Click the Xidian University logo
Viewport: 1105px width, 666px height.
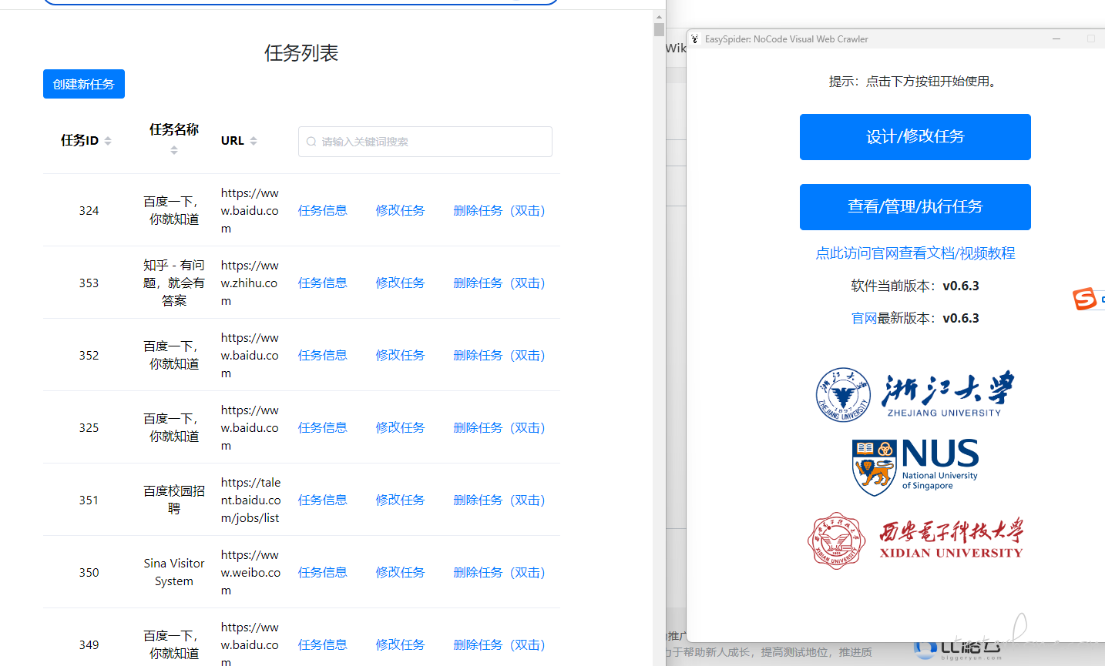click(x=915, y=540)
